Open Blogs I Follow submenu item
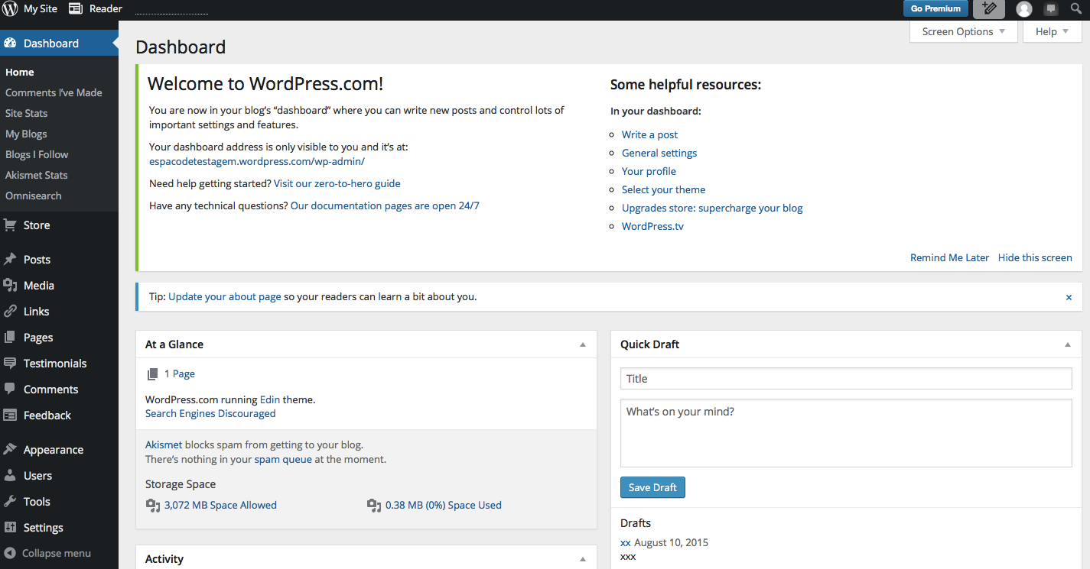1090x569 pixels. [37, 154]
